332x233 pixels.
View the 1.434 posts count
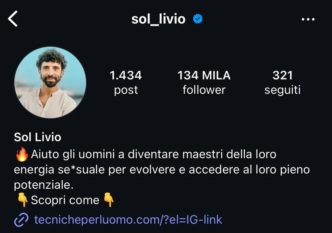pyautogui.click(x=126, y=75)
